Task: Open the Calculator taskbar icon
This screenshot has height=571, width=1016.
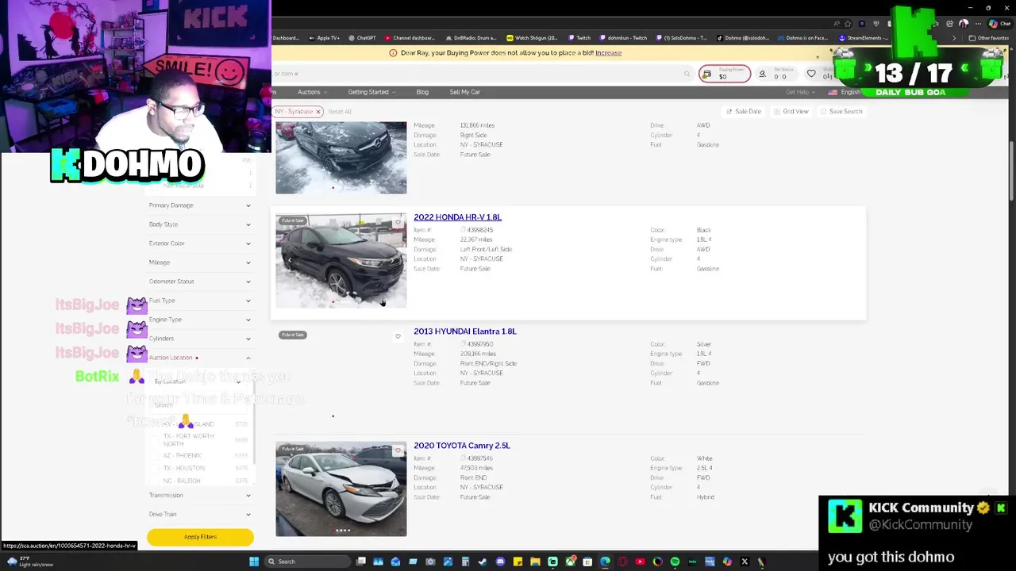Action: 465,561
